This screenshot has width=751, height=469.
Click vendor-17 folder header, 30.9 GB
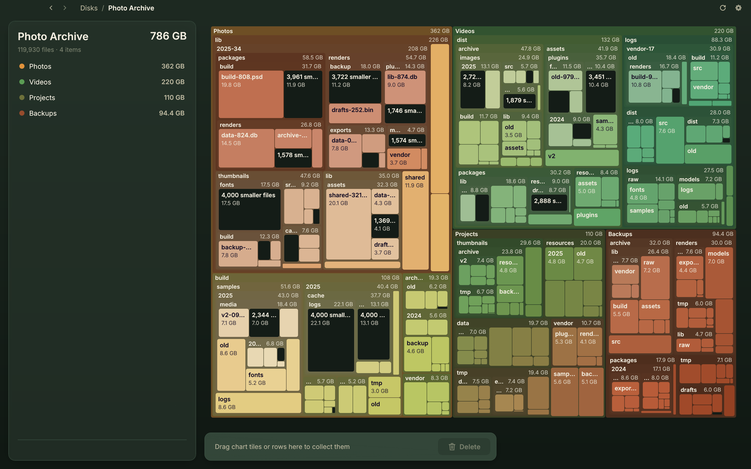click(678, 49)
